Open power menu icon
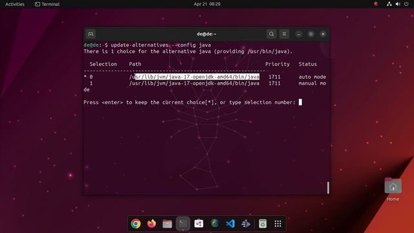This screenshot has height=233, width=414. click(406, 4)
